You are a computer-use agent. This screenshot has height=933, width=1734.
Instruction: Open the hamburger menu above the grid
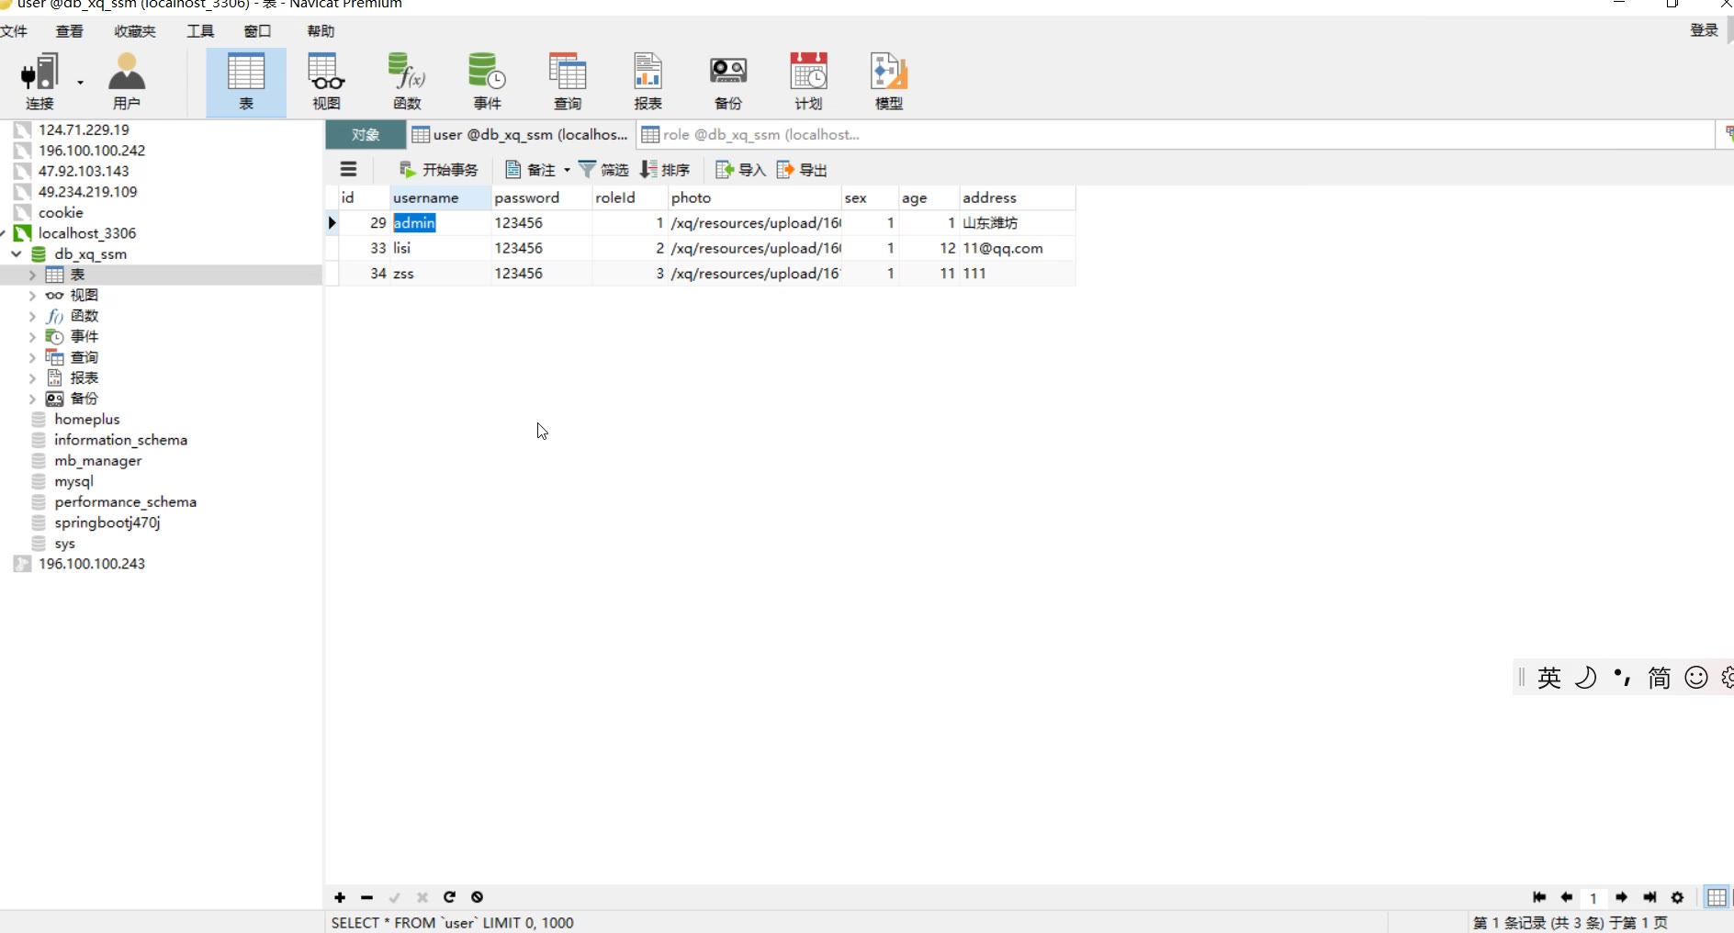click(x=348, y=169)
